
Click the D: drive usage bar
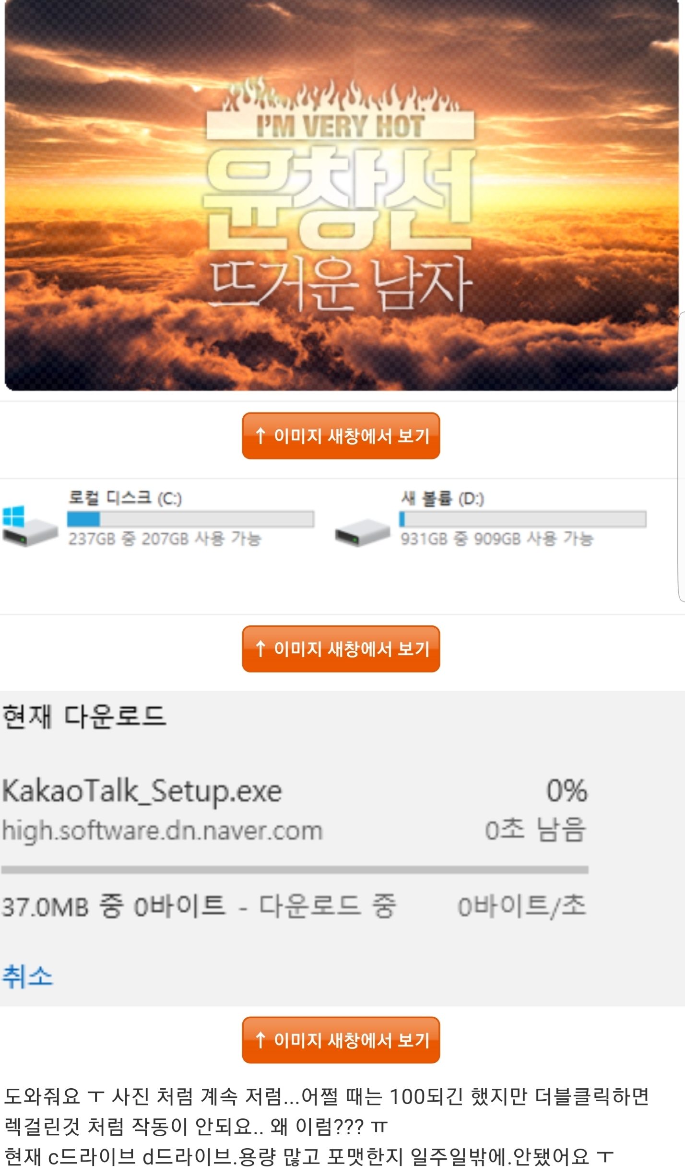click(x=523, y=519)
